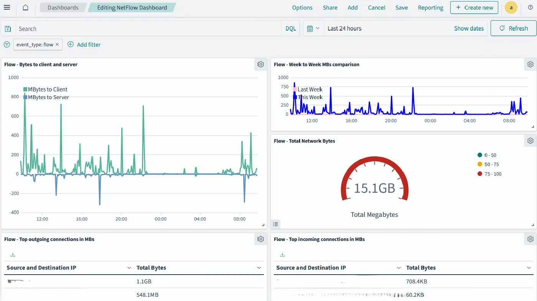
Task: Open the saved queries disk icon
Action: [8, 29]
